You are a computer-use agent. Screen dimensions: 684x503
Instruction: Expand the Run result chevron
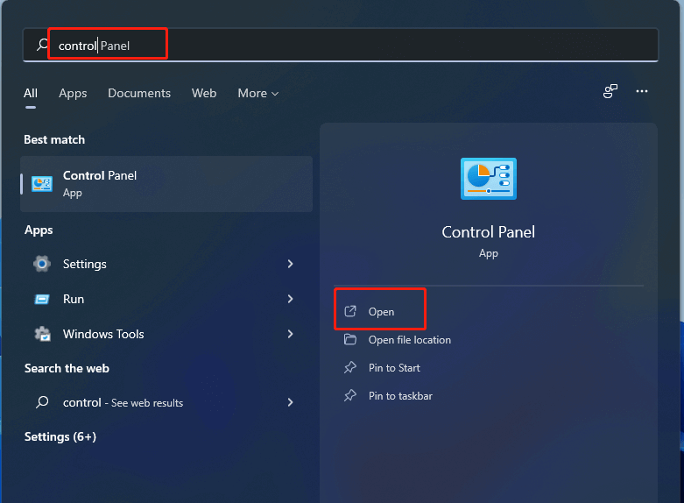click(291, 299)
